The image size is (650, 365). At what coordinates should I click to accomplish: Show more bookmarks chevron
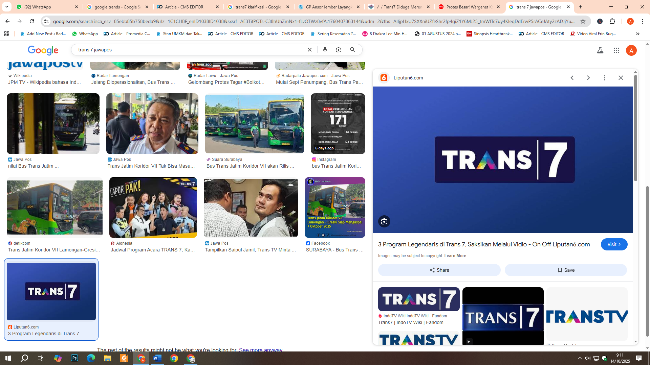pos(638,34)
